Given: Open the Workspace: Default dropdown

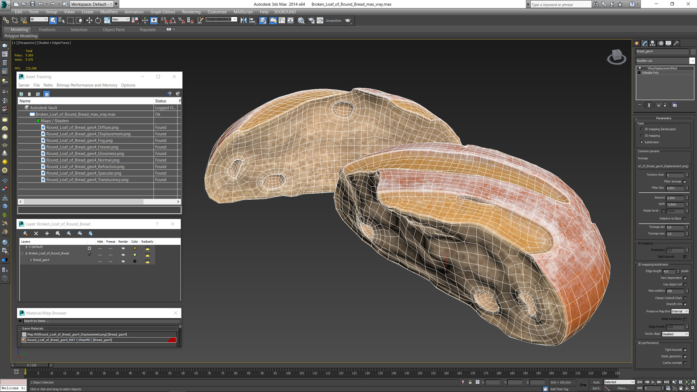Looking at the screenshot, I should point(92,4).
